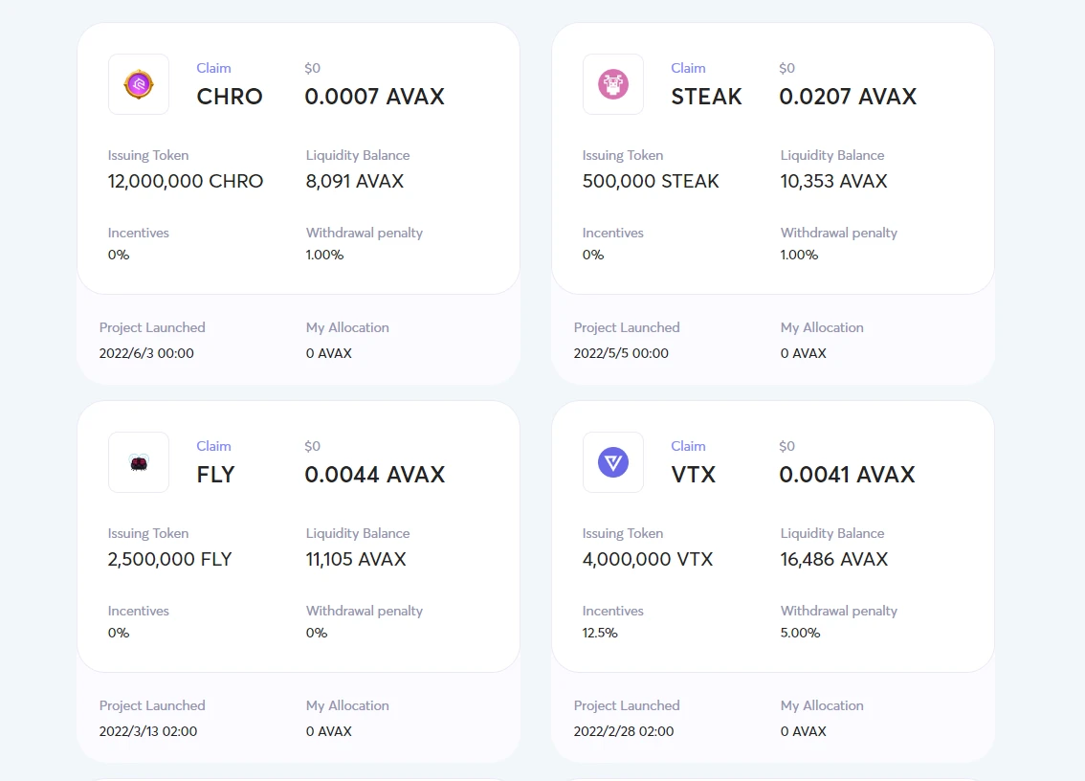Claim the CHRO token allocation
The height and width of the screenshot is (781, 1085).
[x=213, y=68]
